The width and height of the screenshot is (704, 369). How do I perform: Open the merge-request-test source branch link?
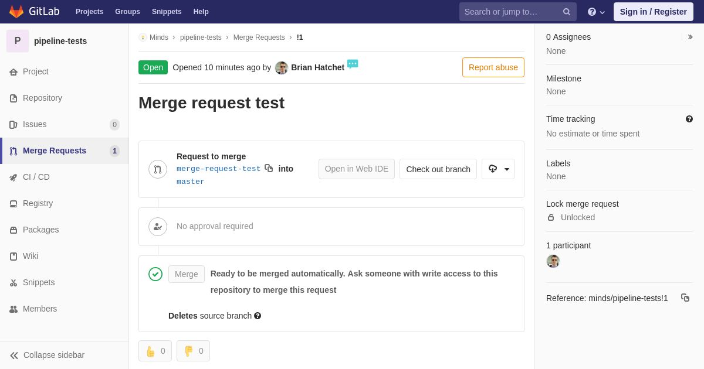(x=218, y=169)
